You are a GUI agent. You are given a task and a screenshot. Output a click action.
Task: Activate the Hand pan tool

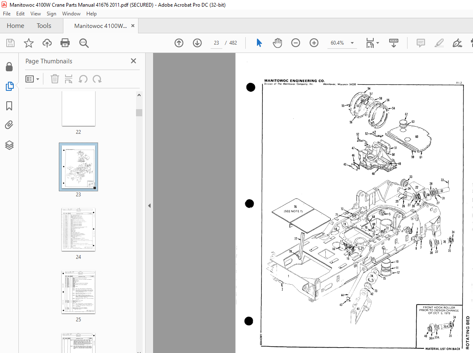point(277,43)
